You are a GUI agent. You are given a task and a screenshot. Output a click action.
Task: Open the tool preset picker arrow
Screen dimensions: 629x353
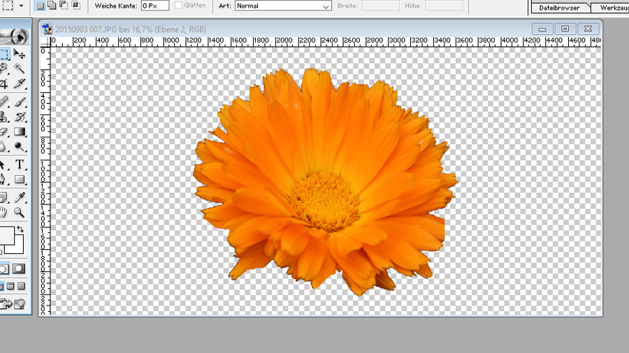[x=22, y=6]
